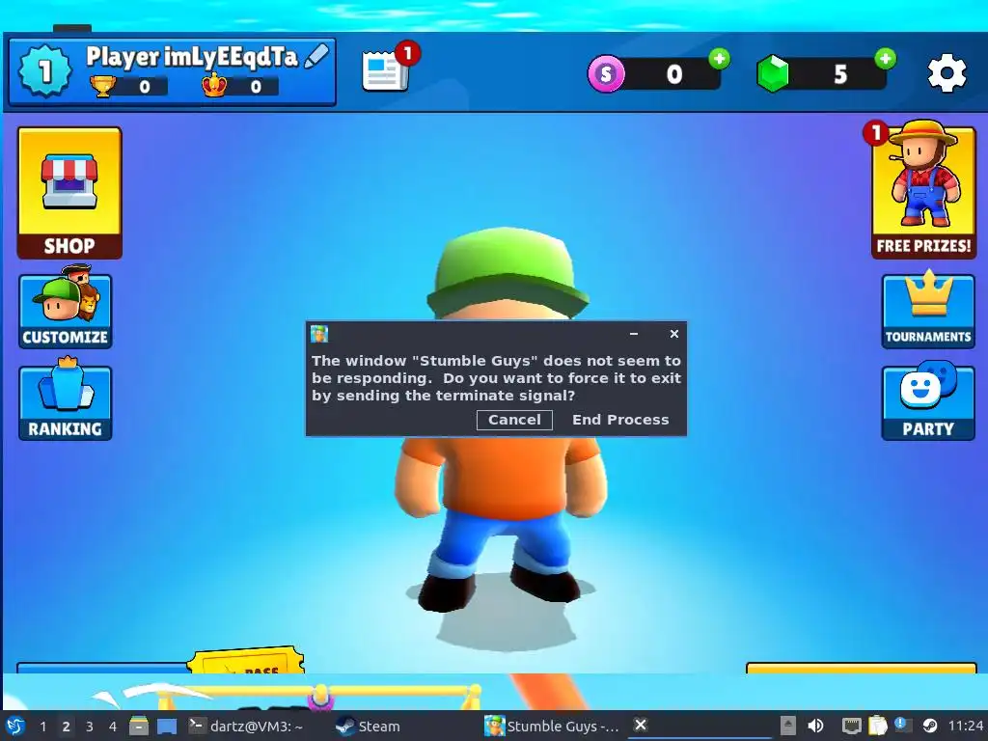Open the game settings gear

[947, 73]
